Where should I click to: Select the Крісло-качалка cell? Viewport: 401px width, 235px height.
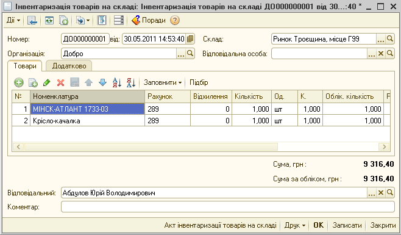click(x=88, y=120)
